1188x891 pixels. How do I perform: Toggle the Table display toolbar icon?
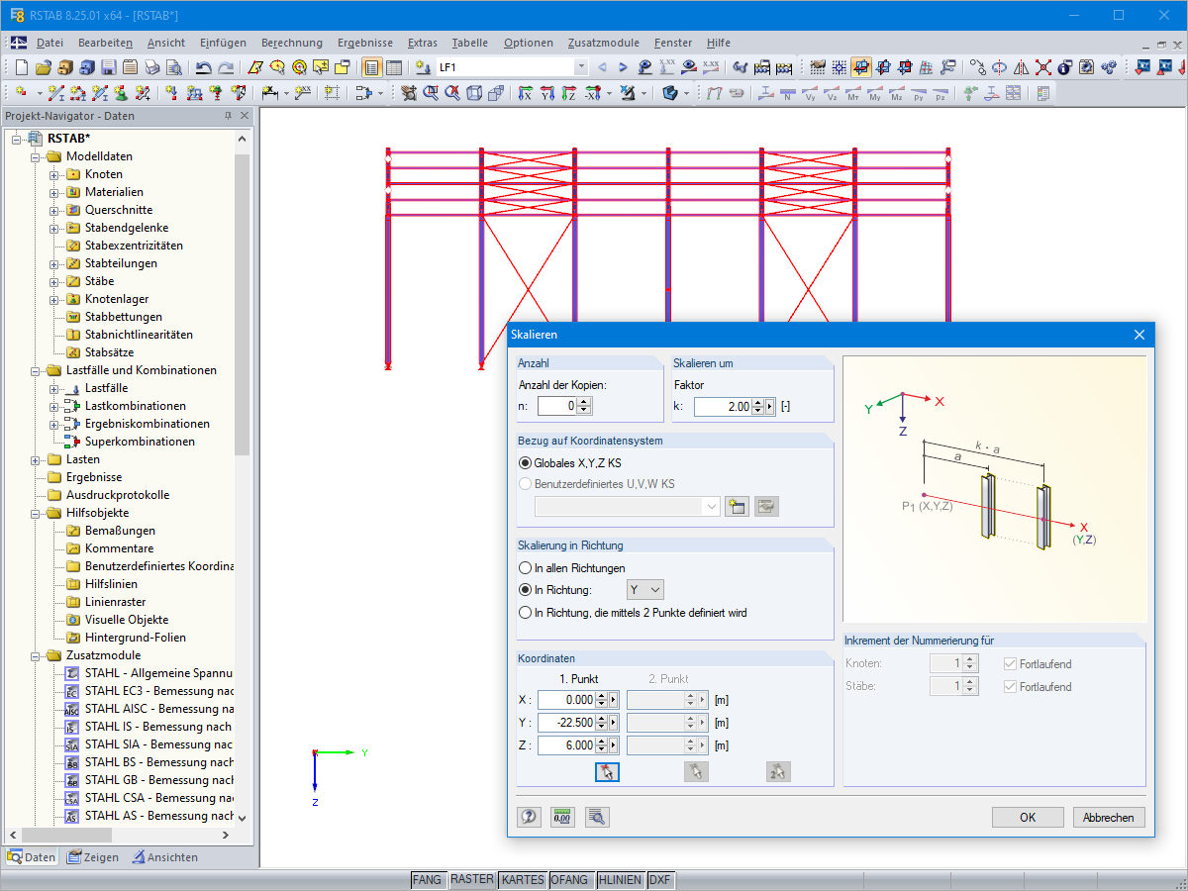point(393,67)
